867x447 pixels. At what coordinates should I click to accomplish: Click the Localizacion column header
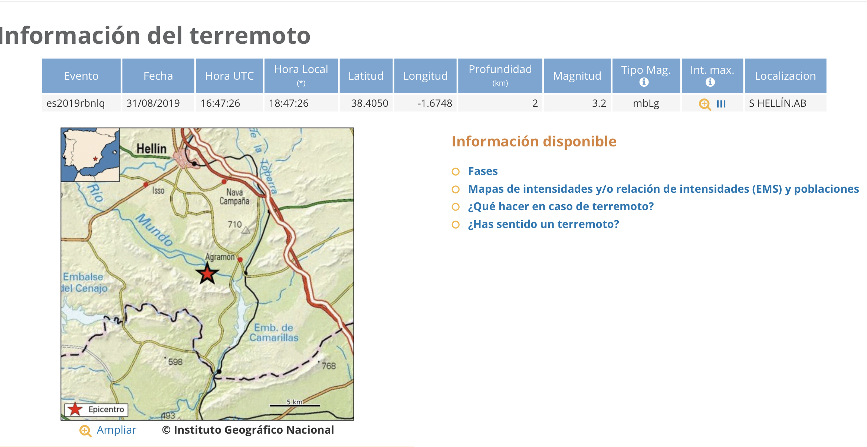click(x=785, y=76)
